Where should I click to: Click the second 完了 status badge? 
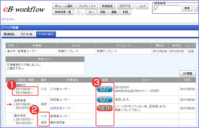pyautogui.click(x=105, y=100)
